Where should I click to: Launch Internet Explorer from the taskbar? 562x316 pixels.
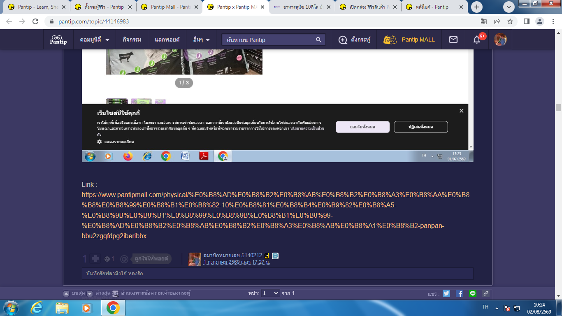coord(37,308)
